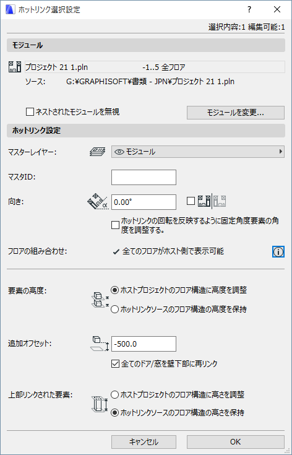Select ホストプロジェクトのフロア構造に高度を調整 radio
The image size is (292, 455).
(x=115, y=290)
